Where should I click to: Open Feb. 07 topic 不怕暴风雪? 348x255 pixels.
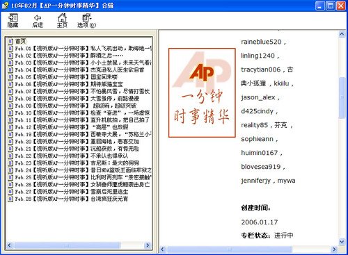[82, 92]
